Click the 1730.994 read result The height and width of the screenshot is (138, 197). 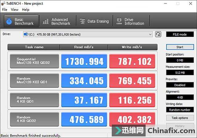click(x=84, y=61)
